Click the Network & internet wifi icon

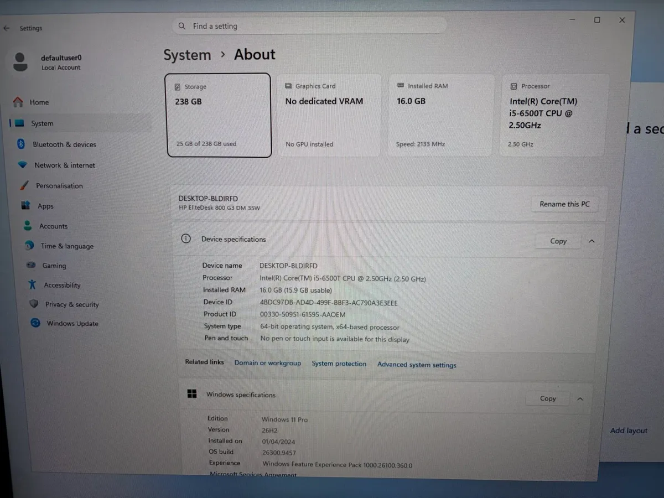22,165
